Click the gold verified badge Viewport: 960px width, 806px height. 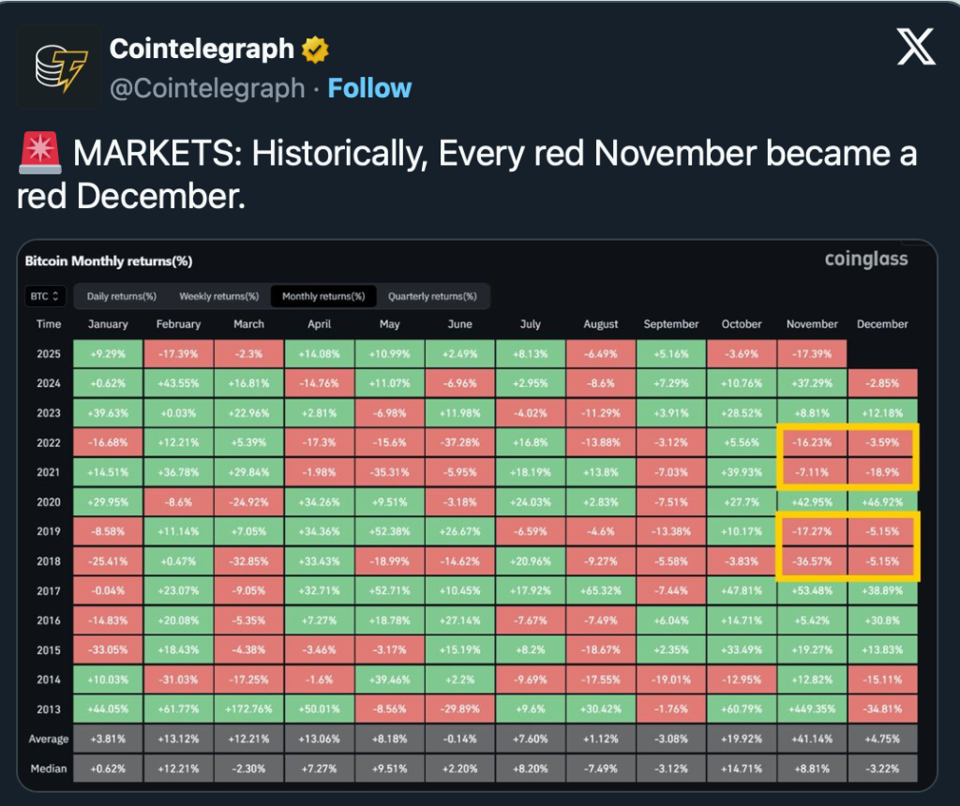315,49
